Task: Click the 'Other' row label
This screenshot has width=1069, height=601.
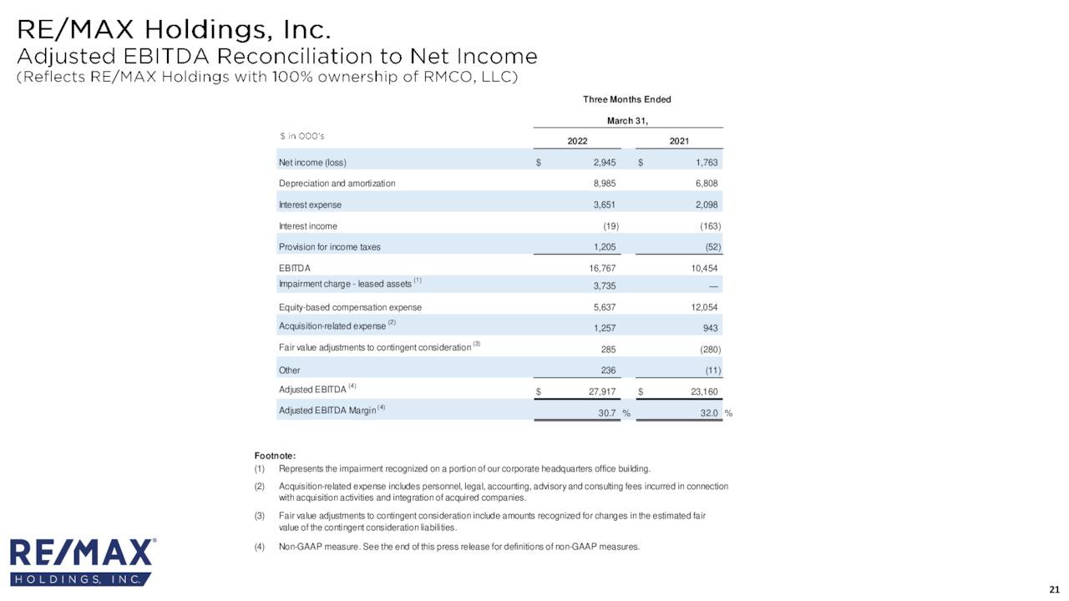Action: [290, 370]
